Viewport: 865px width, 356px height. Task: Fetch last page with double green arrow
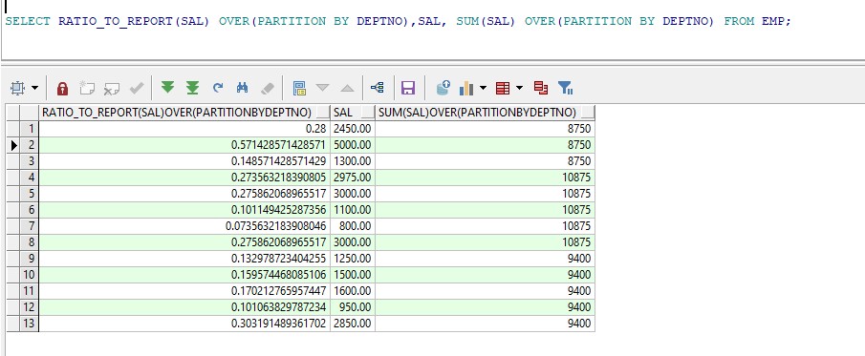192,87
